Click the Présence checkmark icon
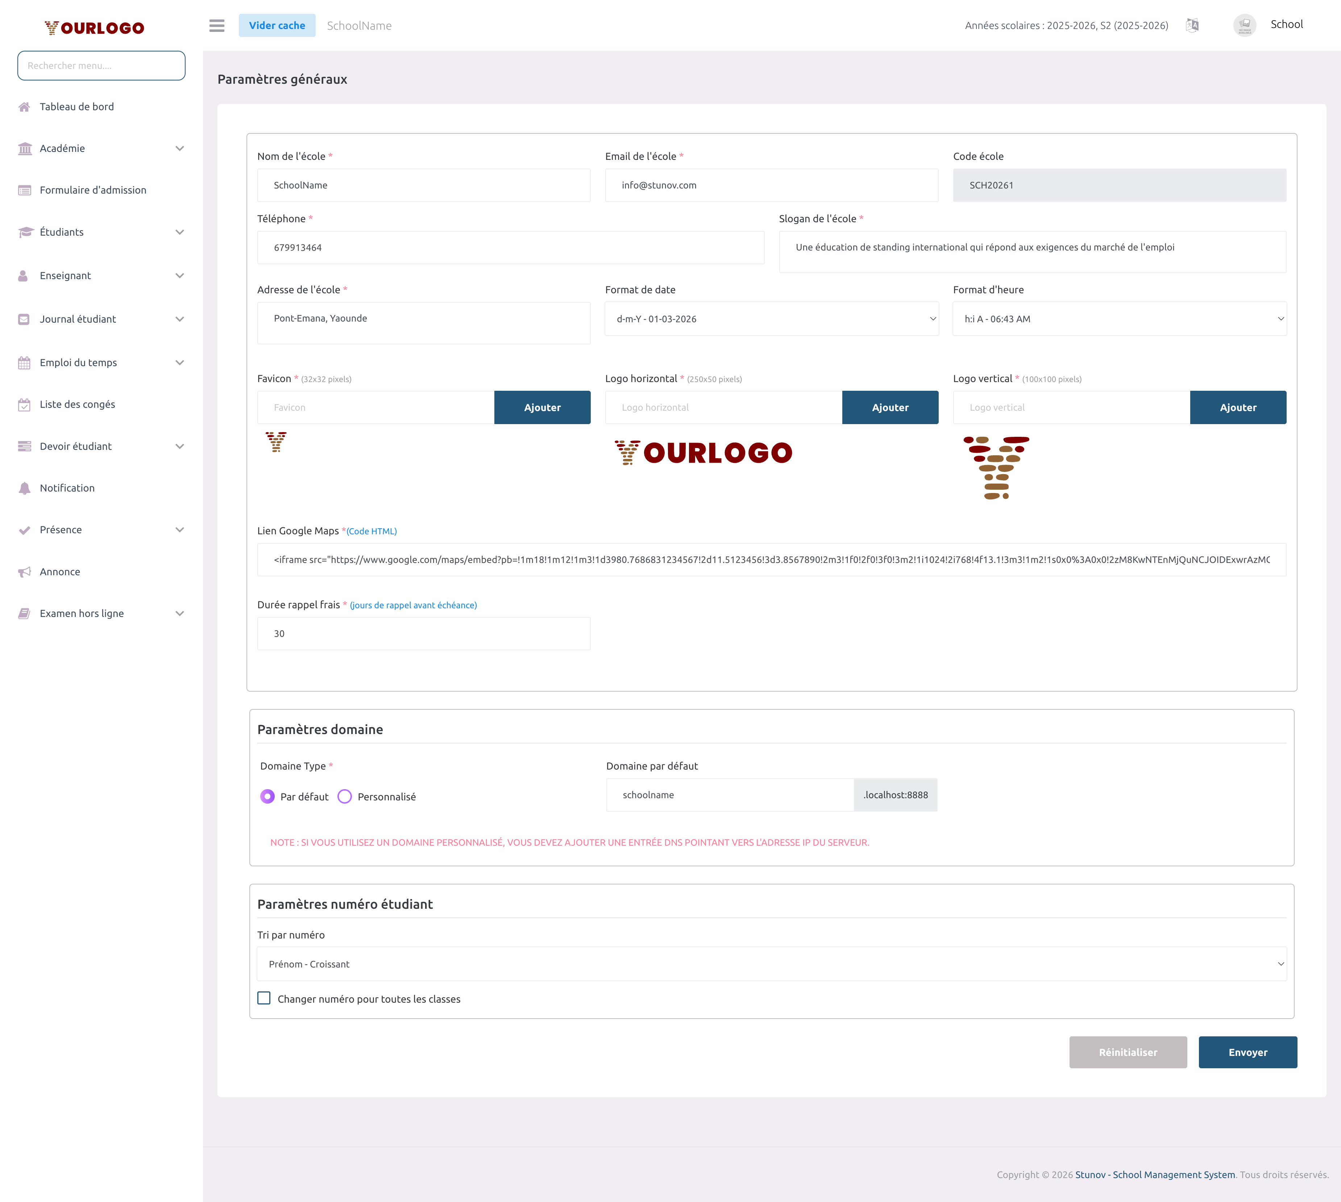Viewport: 1341px width, 1202px height. [x=24, y=529]
